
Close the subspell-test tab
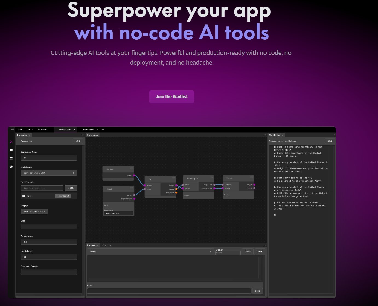[74, 130]
